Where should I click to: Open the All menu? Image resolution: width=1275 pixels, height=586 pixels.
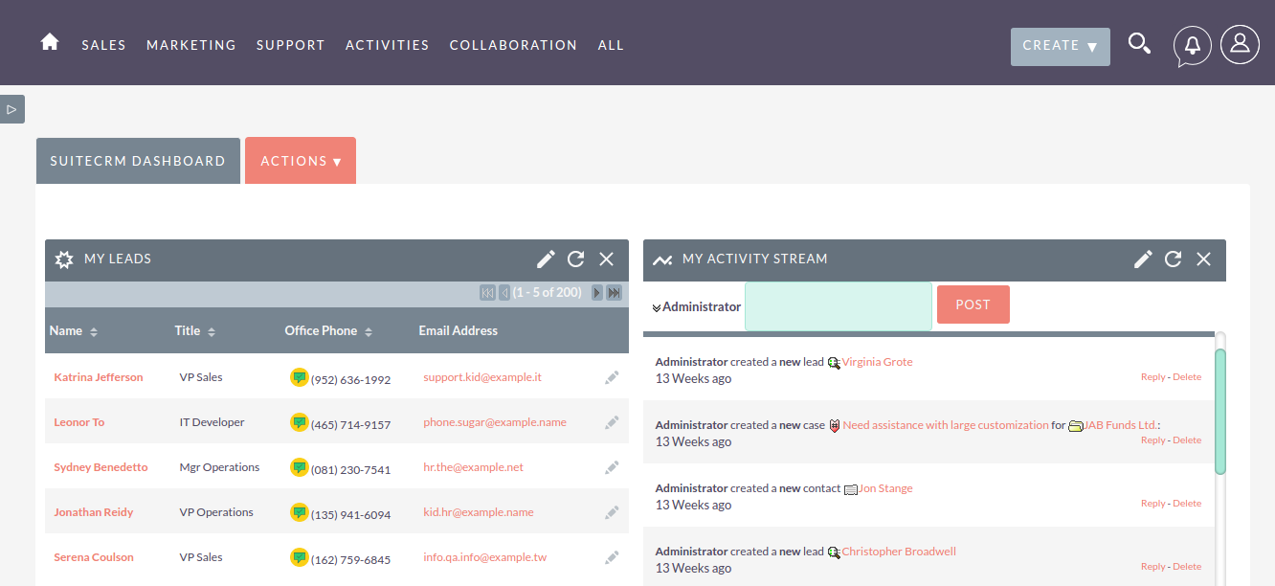(x=611, y=45)
